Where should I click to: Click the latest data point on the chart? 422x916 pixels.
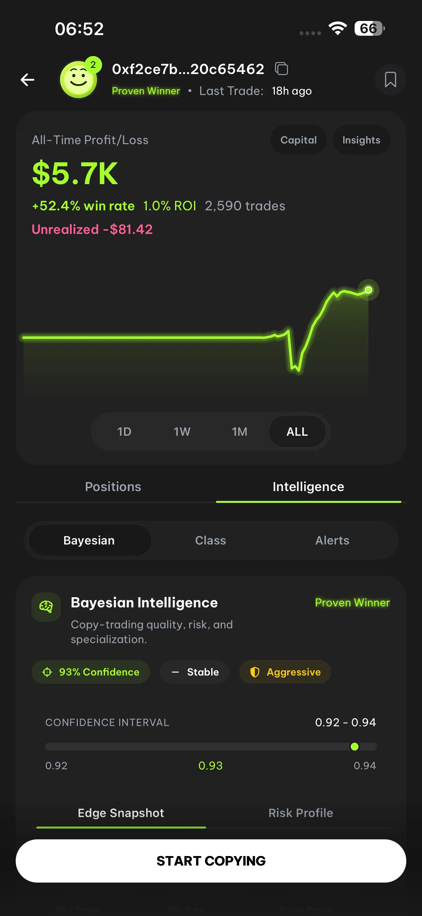368,290
